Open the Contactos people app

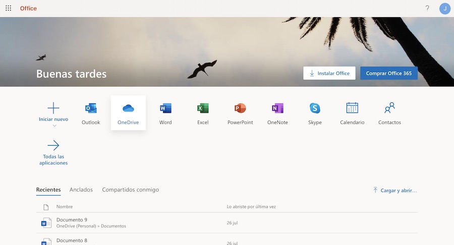coord(389,113)
